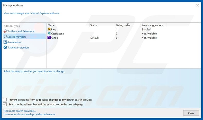The width and height of the screenshot is (203, 120).
Task: Select Search Providers add-on type
Action: 24,37
